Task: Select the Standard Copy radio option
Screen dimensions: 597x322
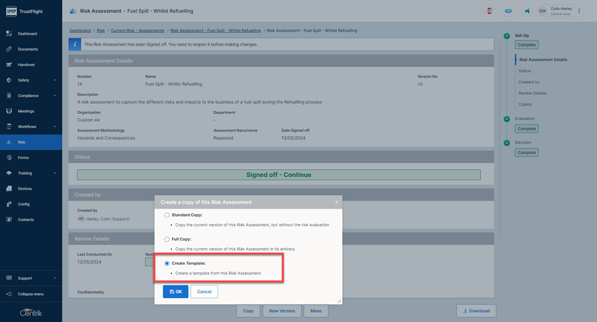Action: [x=167, y=215]
